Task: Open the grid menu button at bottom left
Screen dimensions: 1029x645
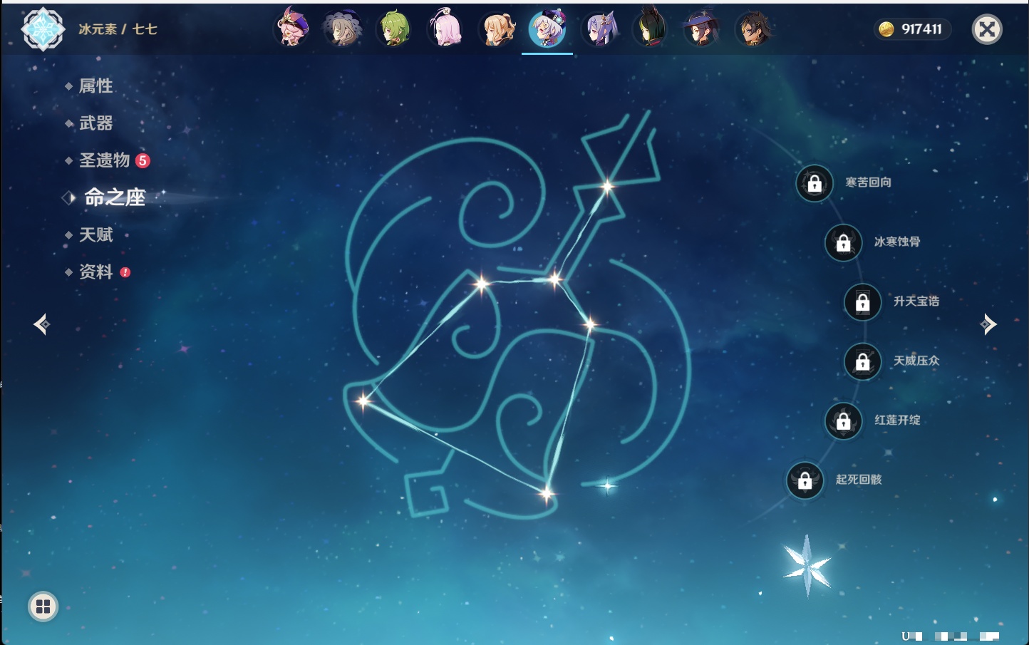Action: point(43,607)
